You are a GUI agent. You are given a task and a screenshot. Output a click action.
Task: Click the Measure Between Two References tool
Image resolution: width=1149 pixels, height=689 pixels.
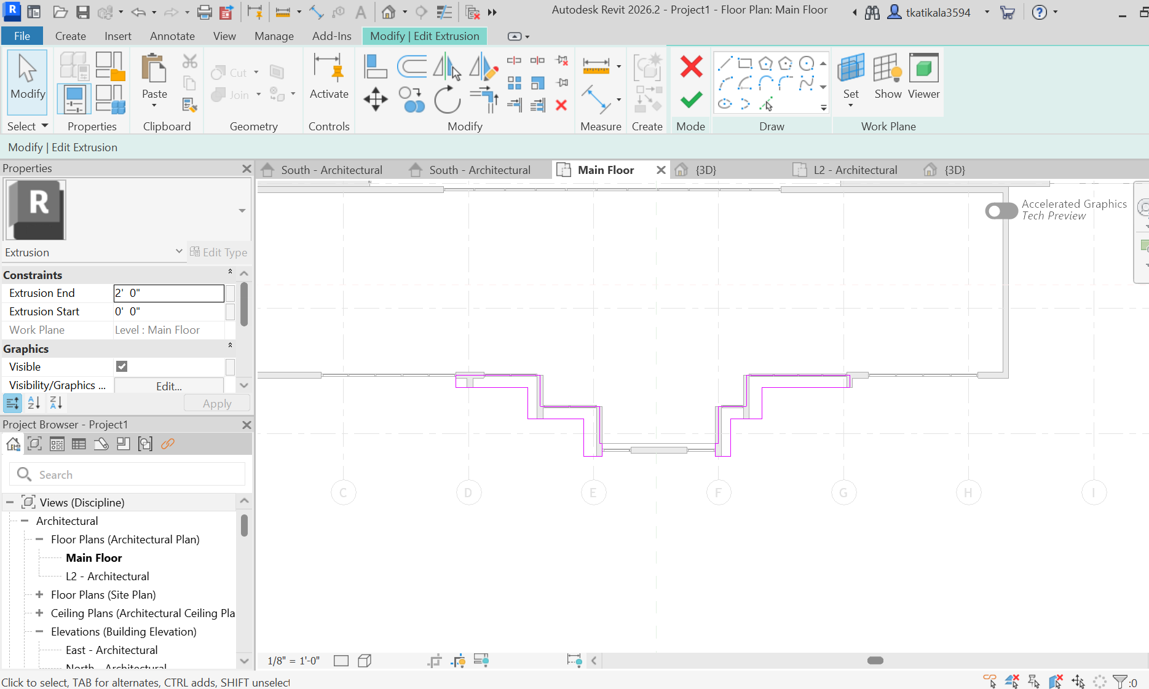pos(596,66)
